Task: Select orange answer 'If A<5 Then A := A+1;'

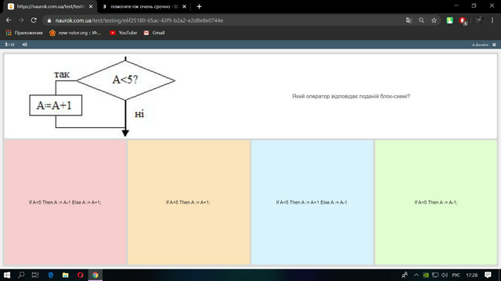Action: tap(189, 202)
